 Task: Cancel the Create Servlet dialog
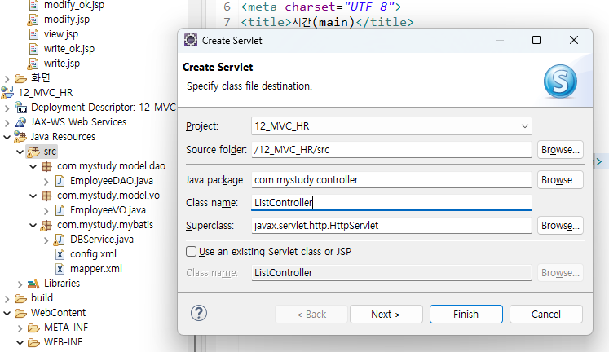pos(546,314)
